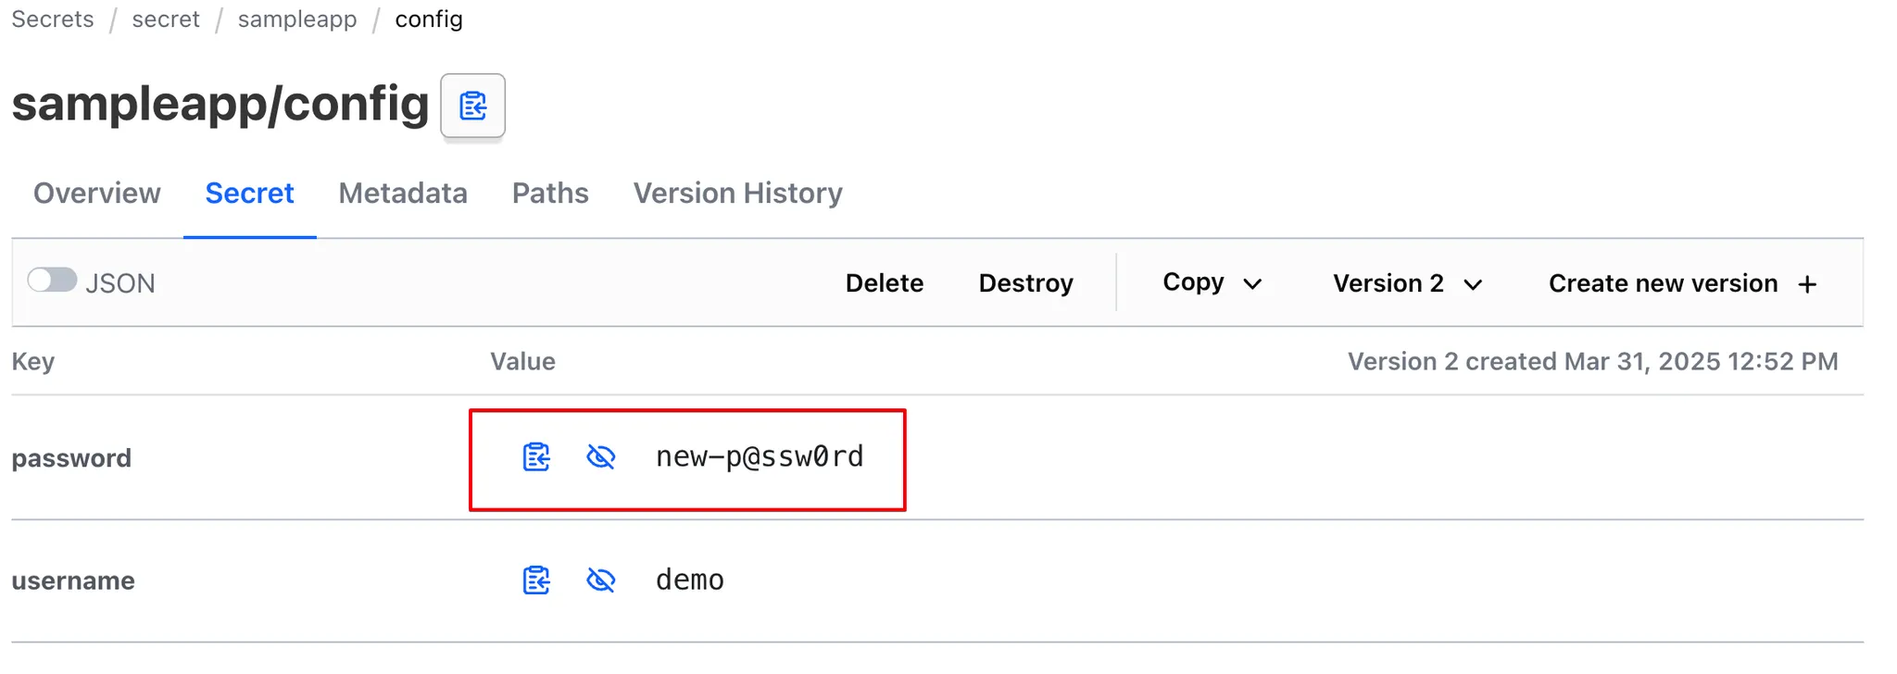
Task: Copy the sampleapp/config path via clipboard icon
Action: [x=472, y=106]
